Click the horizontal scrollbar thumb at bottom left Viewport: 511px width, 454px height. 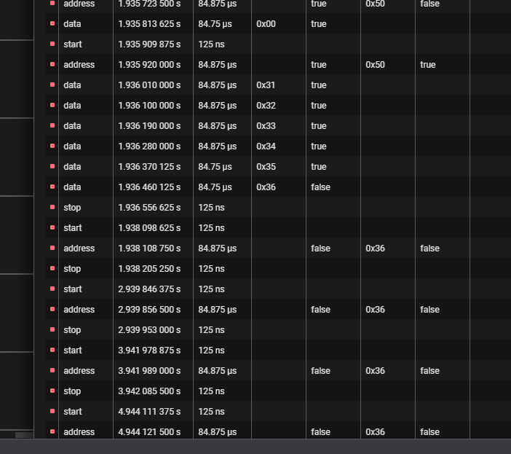coord(24,435)
